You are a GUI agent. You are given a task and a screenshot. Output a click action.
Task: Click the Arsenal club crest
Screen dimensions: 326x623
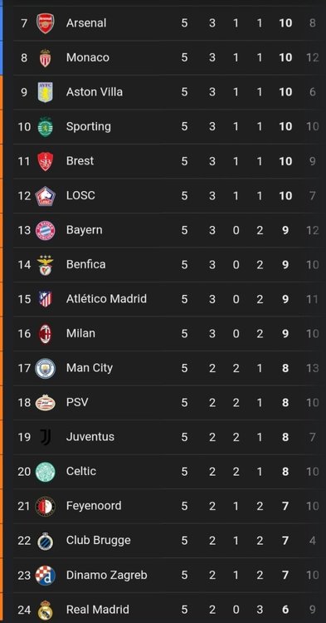(x=46, y=23)
